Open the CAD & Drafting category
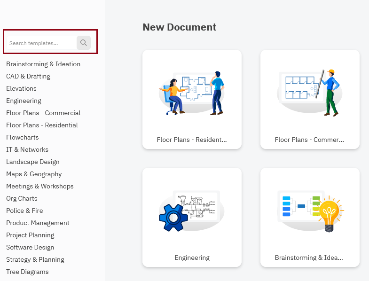Screen dimensions: 369x281 [x=28, y=76]
